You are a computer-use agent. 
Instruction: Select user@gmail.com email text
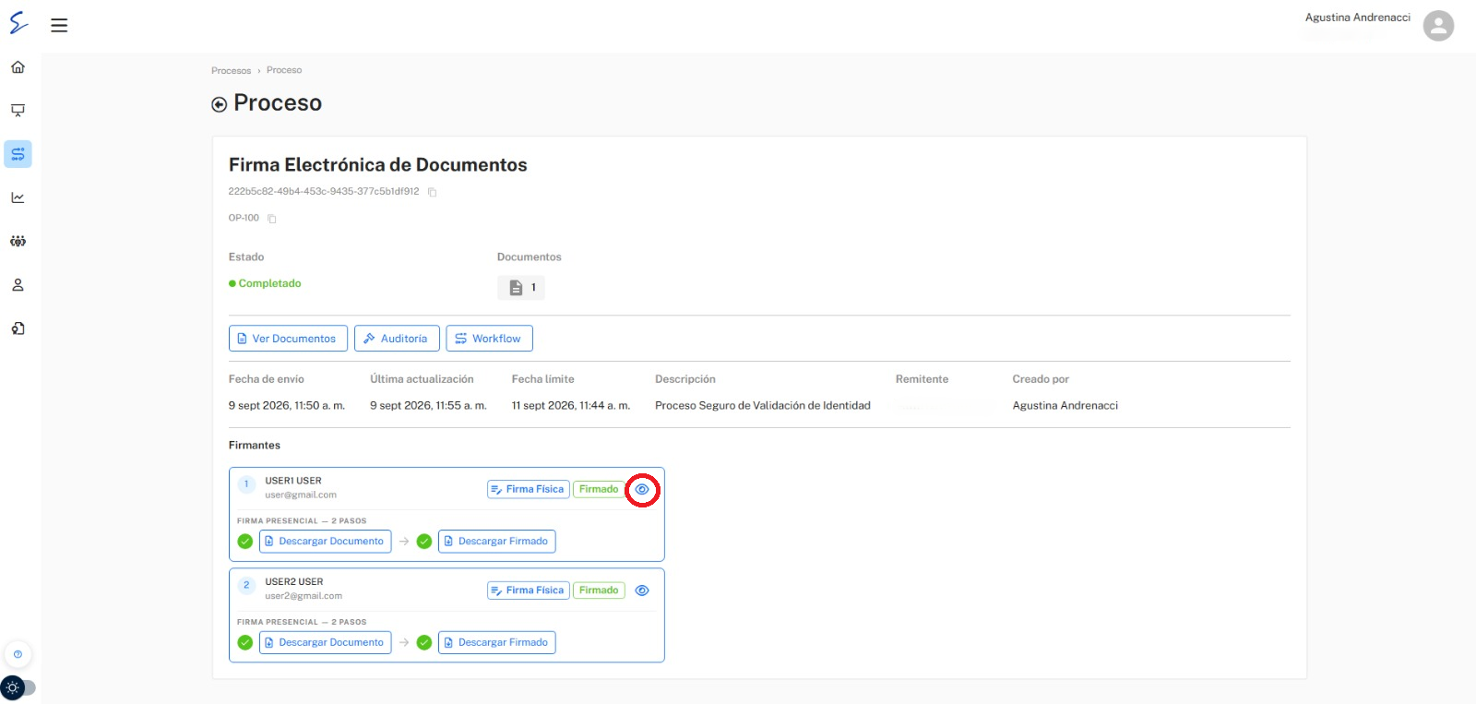pos(301,495)
